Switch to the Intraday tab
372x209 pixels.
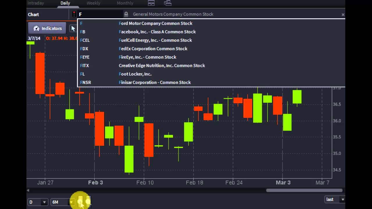[35, 3]
